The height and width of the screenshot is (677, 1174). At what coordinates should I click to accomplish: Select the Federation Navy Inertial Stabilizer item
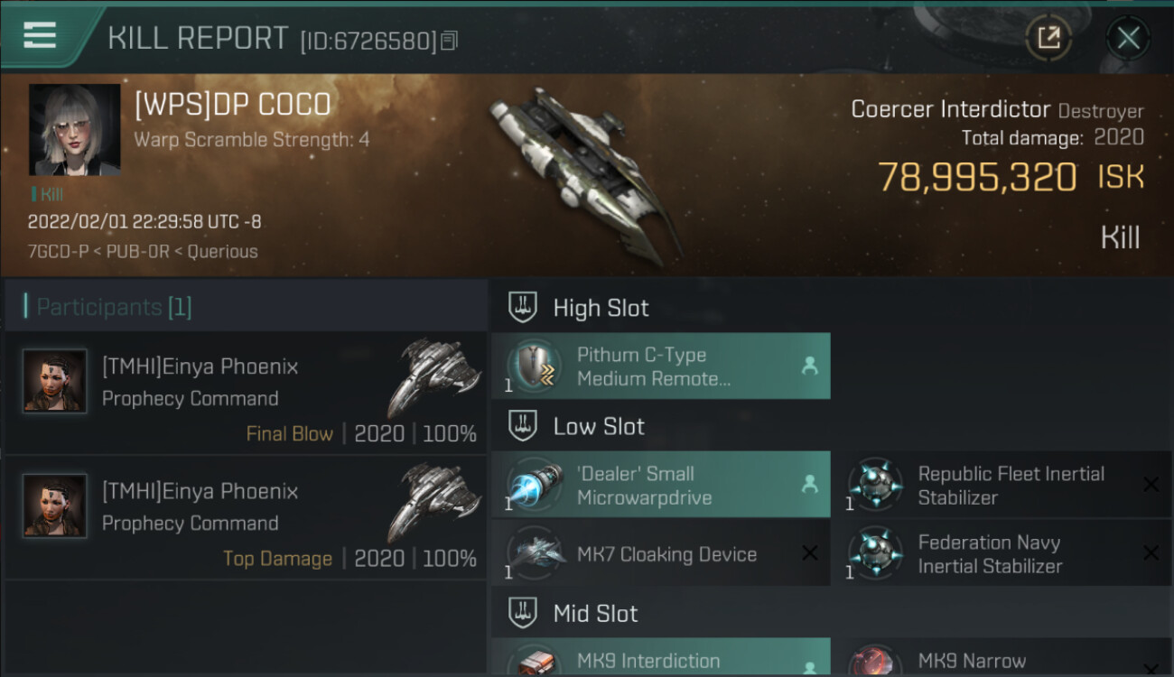coord(1002,553)
